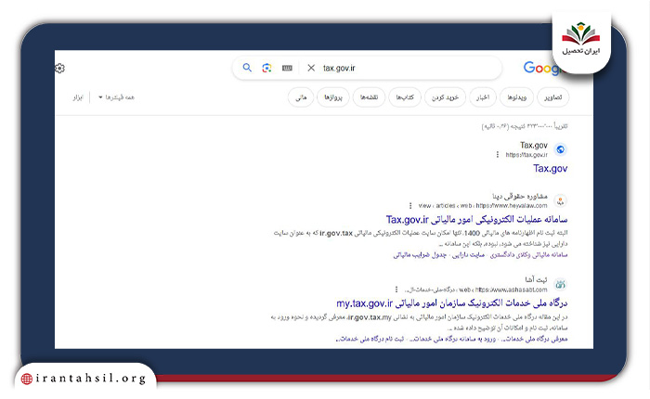The width and height of the screenshot is (650, 399).
Task: Open the Tax.gov result menu dots
Action: click(x=498, y=155)
